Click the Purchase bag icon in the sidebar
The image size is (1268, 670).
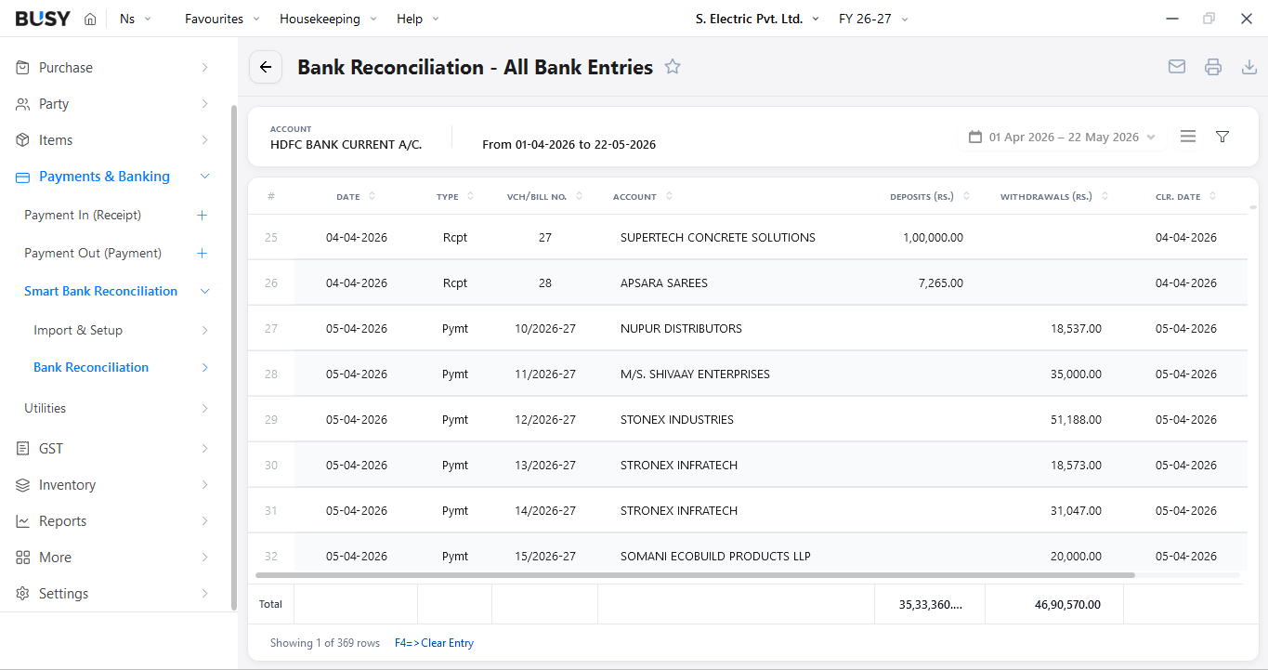pos(23,68)
